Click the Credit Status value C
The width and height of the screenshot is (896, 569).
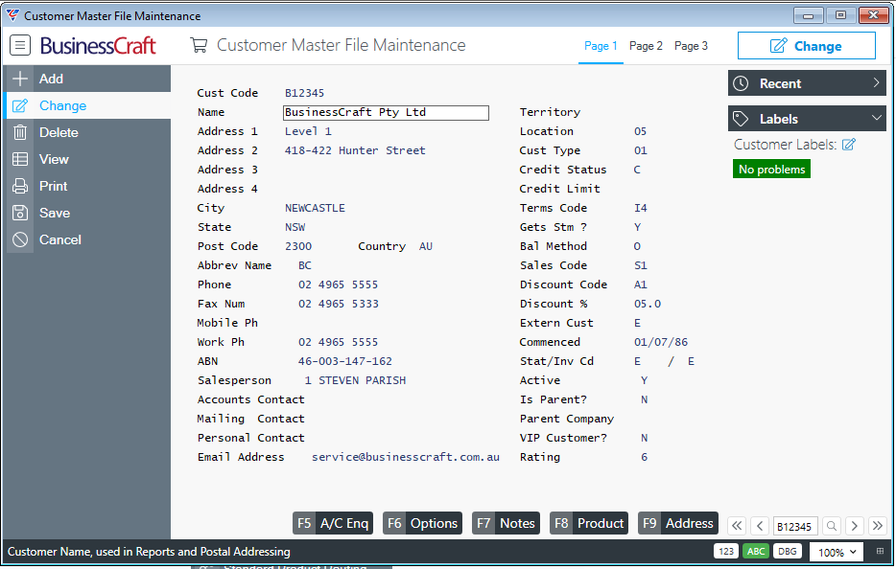point(637,170)
